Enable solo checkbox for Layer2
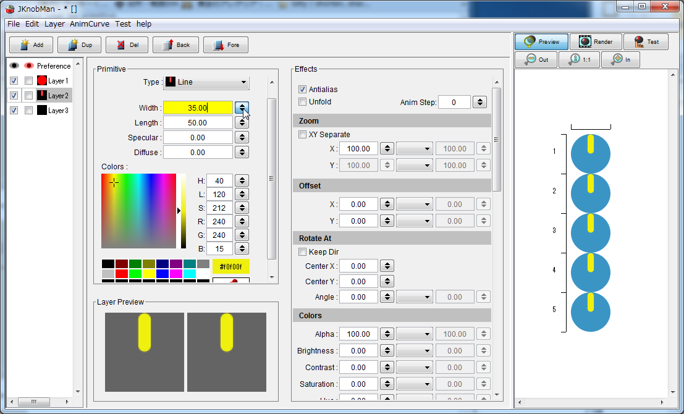Screen dimensions: 684x414 pos(29,96)
